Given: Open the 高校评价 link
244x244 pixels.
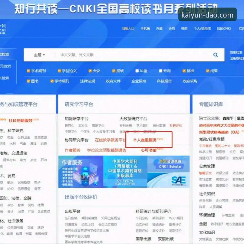Looking at the screenshot, I should click(x=158, y=231).
